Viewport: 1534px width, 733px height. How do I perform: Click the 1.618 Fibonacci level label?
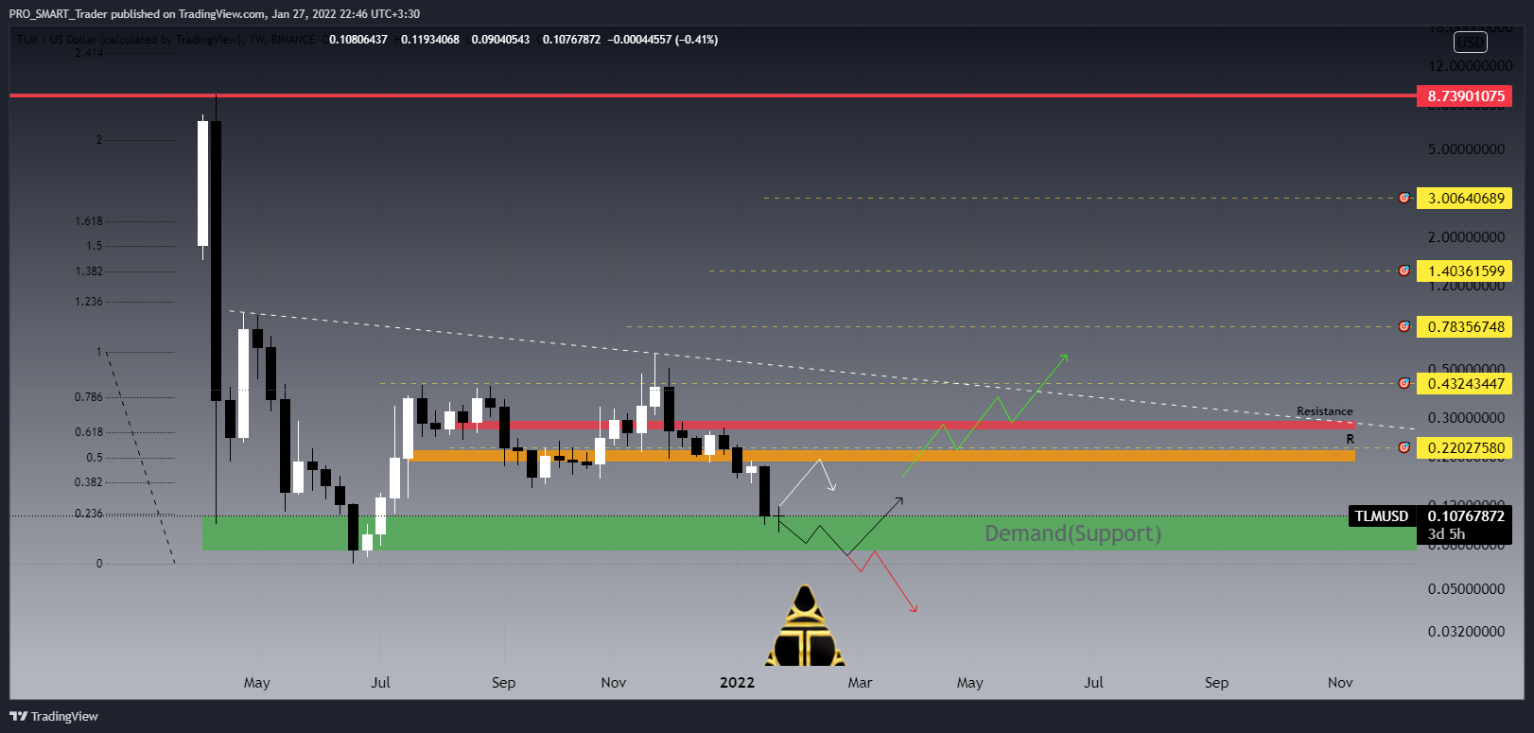[89, 221]
